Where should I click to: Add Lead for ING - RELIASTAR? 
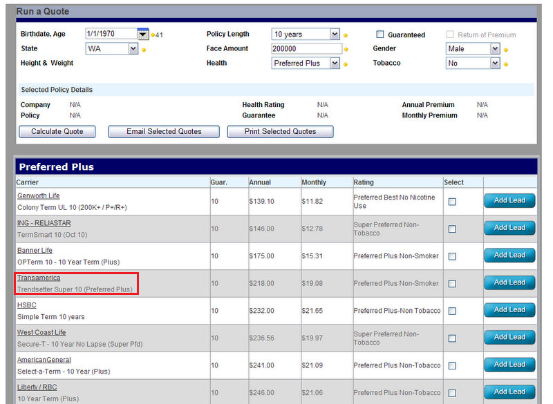click(x=509, y=228)
